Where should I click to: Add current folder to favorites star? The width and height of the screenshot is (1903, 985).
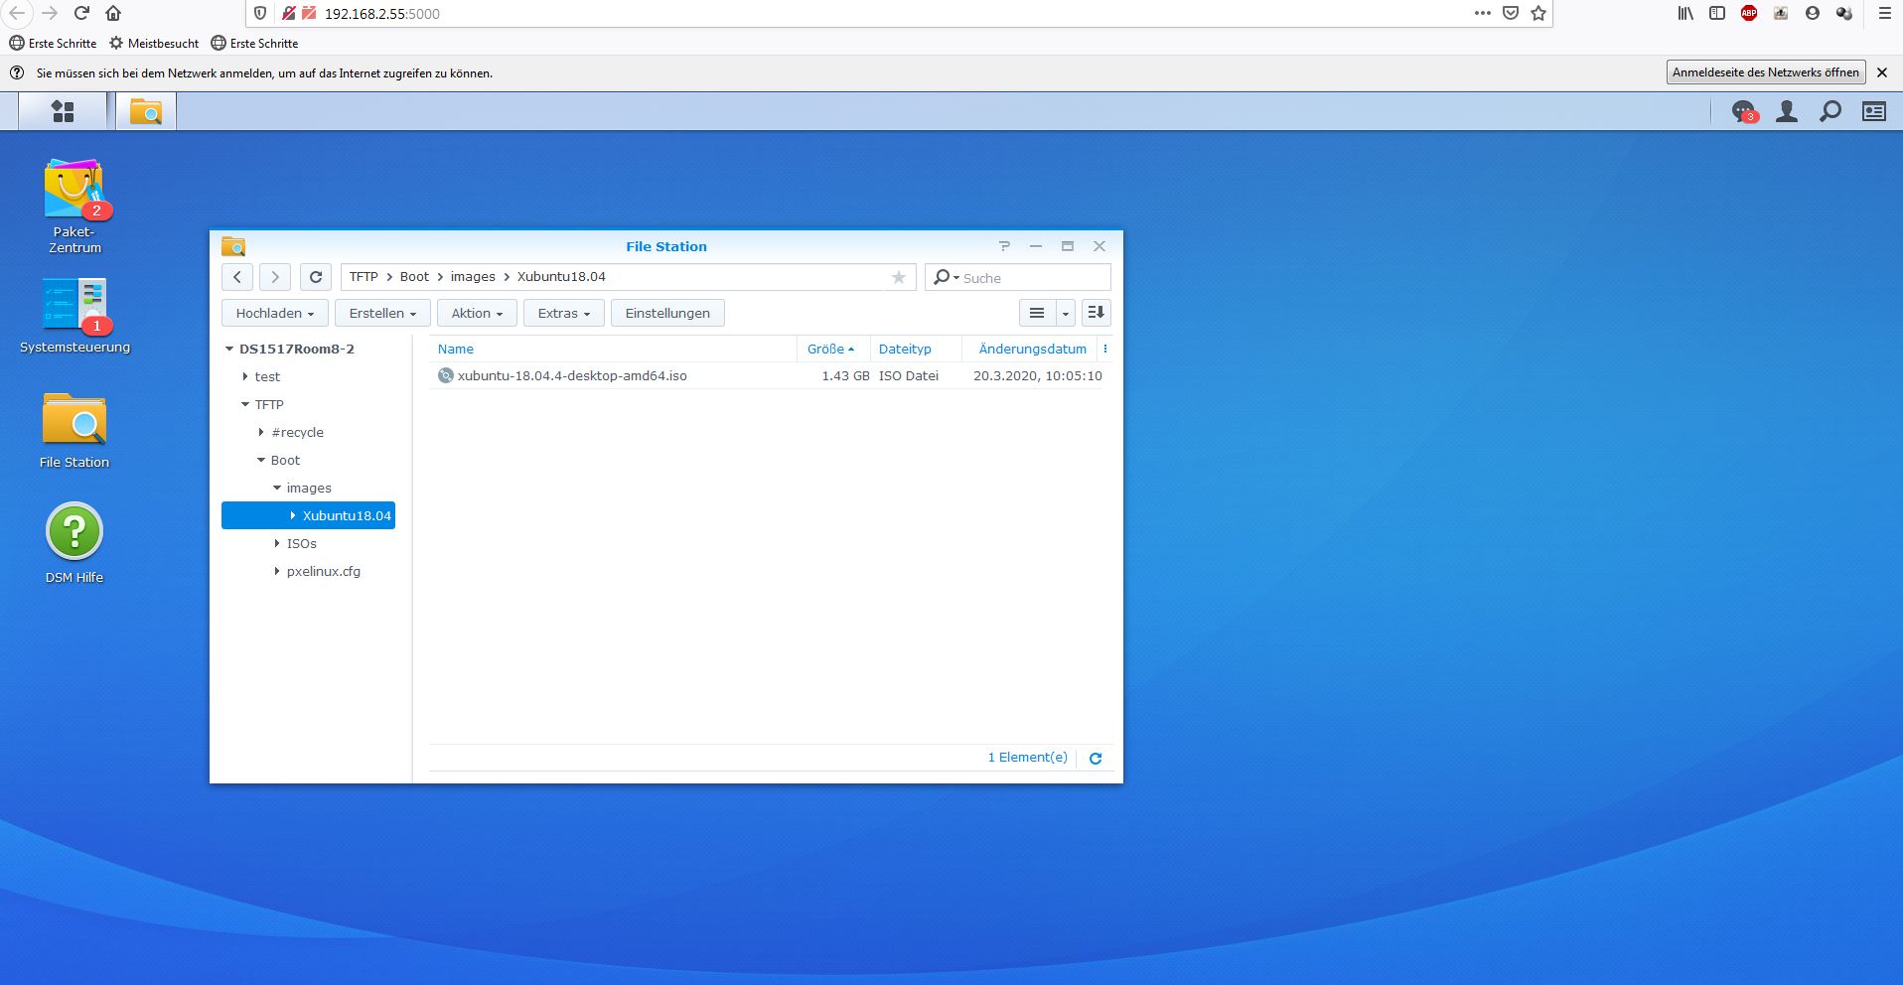tap(899, 278)
